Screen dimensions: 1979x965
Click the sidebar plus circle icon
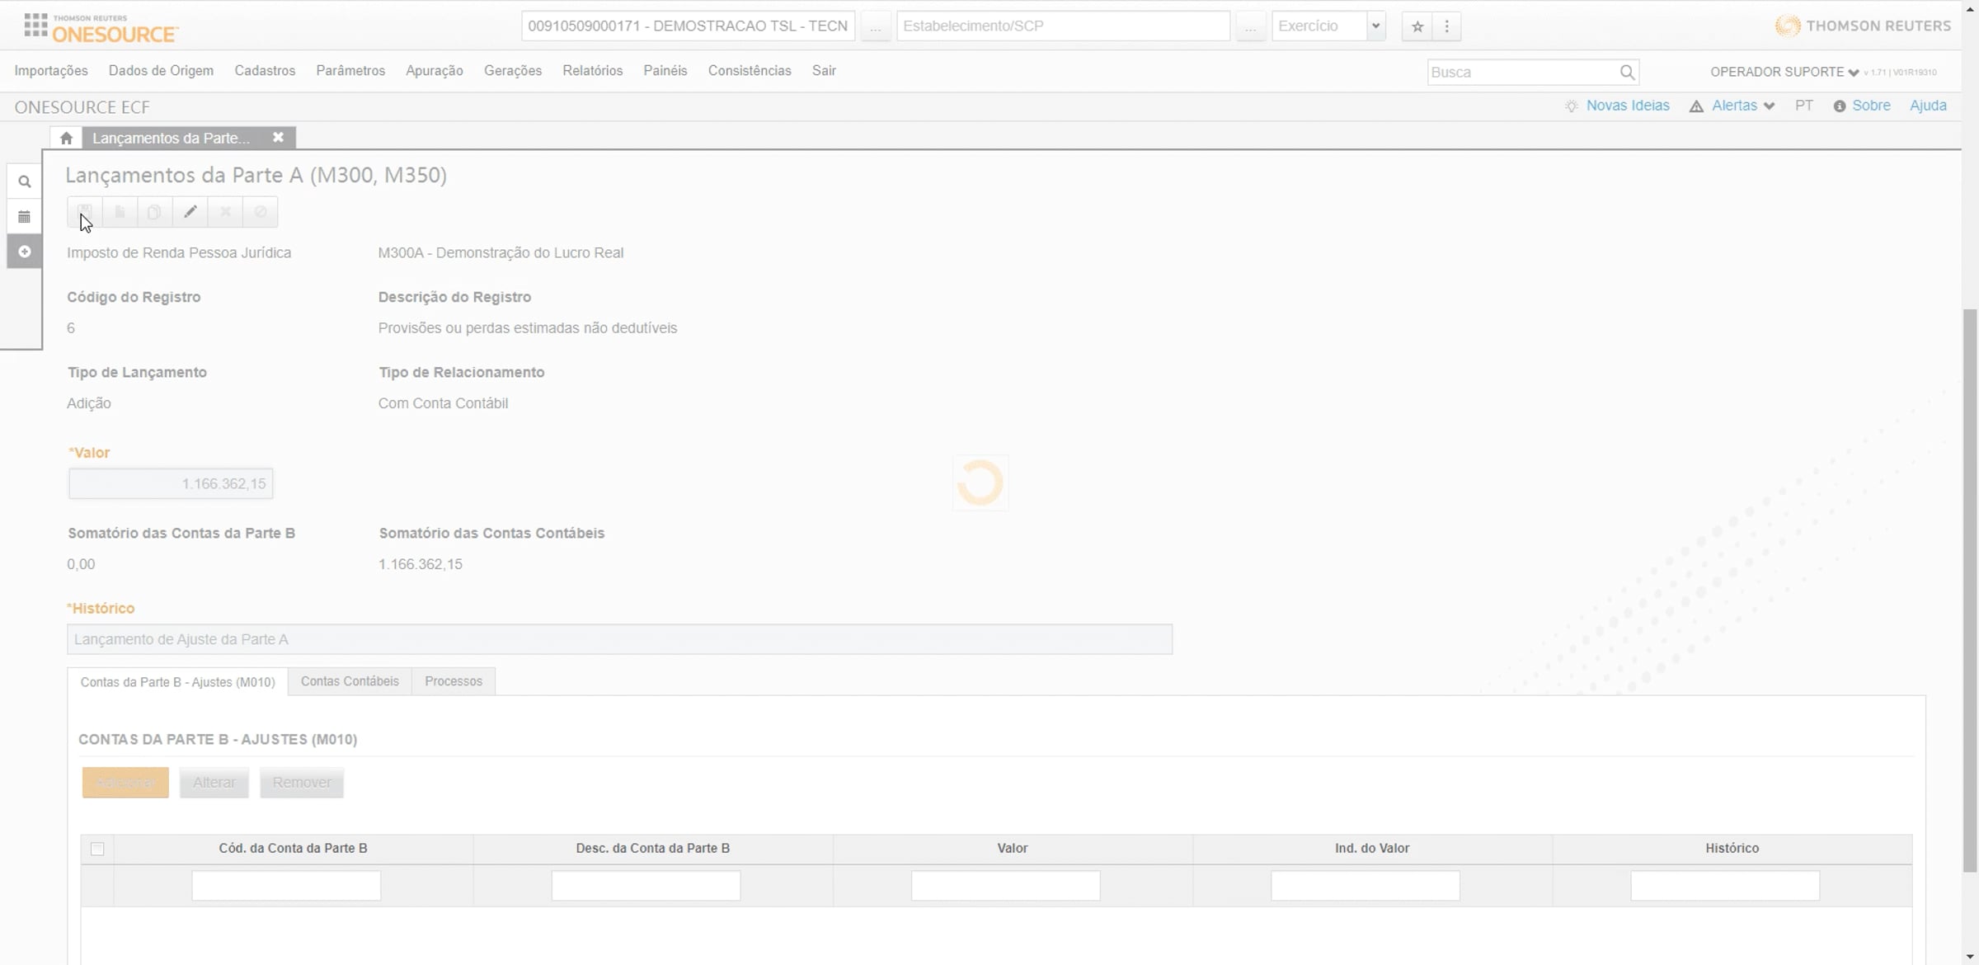pyautogui.click(x=25, y=252)
